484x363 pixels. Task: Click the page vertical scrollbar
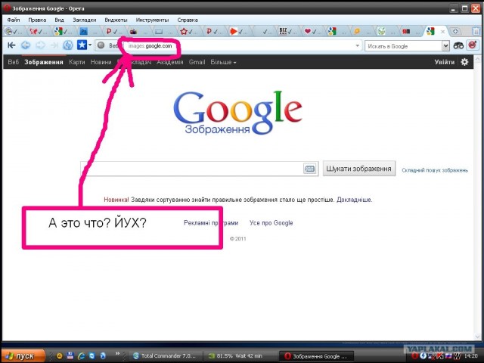click(x=477, y=197)
